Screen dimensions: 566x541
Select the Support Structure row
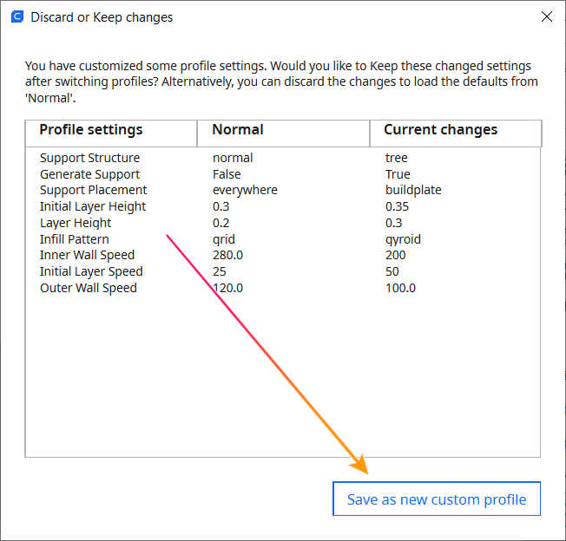pyautogui.click(x=283, y=158)
